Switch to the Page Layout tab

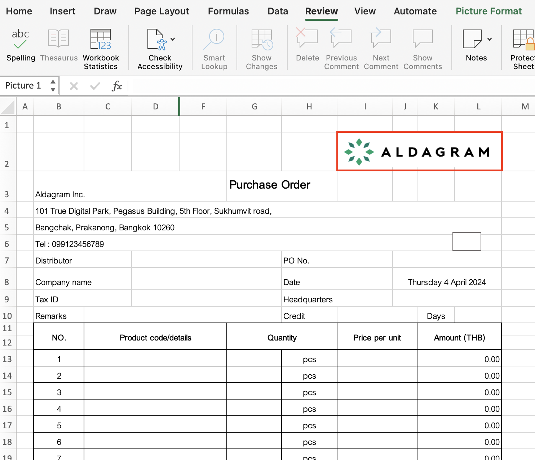pyautogui.click(x=162, y=11)
